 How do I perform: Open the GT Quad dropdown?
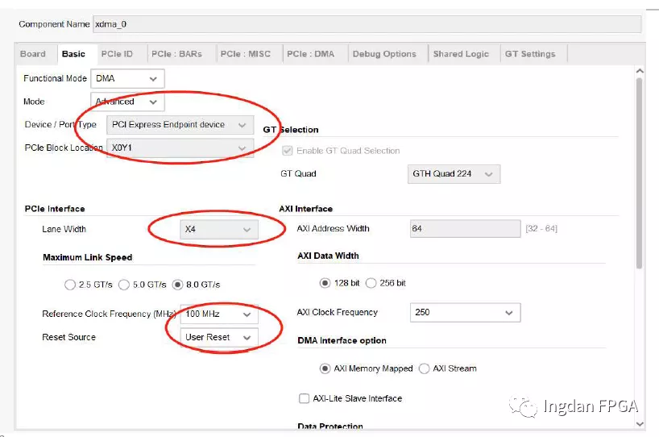point(454,174)
